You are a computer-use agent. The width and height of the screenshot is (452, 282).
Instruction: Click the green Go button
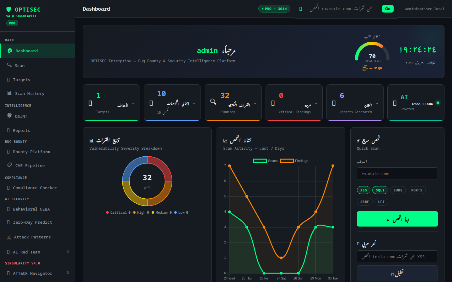click(x=388, y=9)
